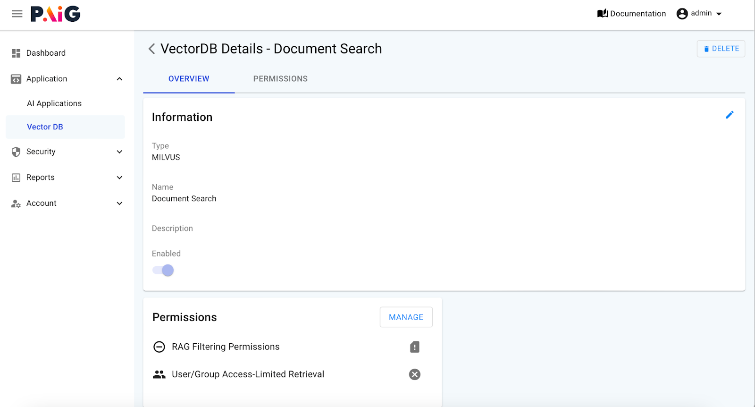The image size is (755, 407).
Task: Click the Account user-settings icon
Action: (x=16, y=203)
